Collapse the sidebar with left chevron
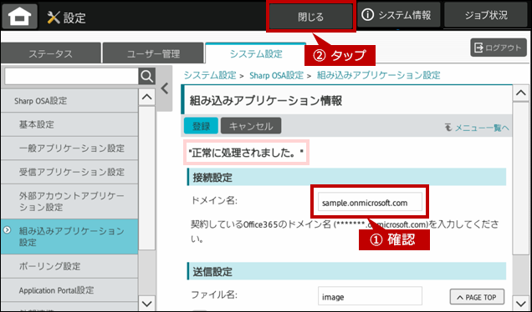 [165, 88]
